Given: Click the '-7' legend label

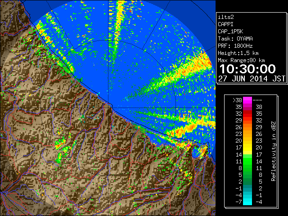Looking at the screenshot, I should (x=238, y=202).
